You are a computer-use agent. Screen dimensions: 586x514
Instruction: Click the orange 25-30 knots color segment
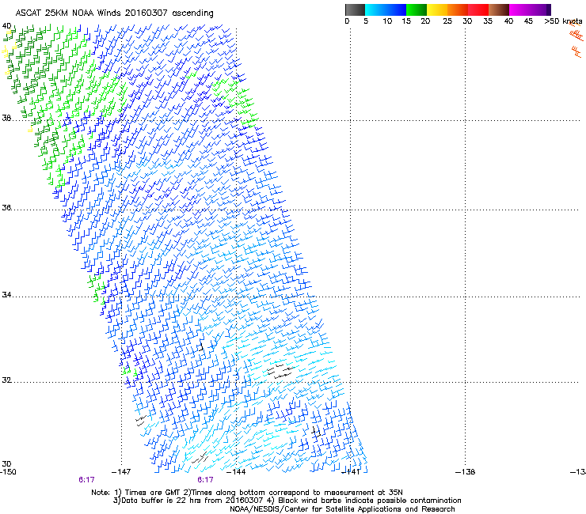(458, 9)
